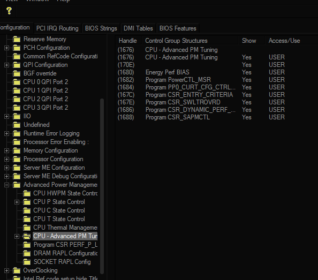Click the BGF override folder icon
Image resolution: width=318 pixels, height=280 pixels.
17,73
